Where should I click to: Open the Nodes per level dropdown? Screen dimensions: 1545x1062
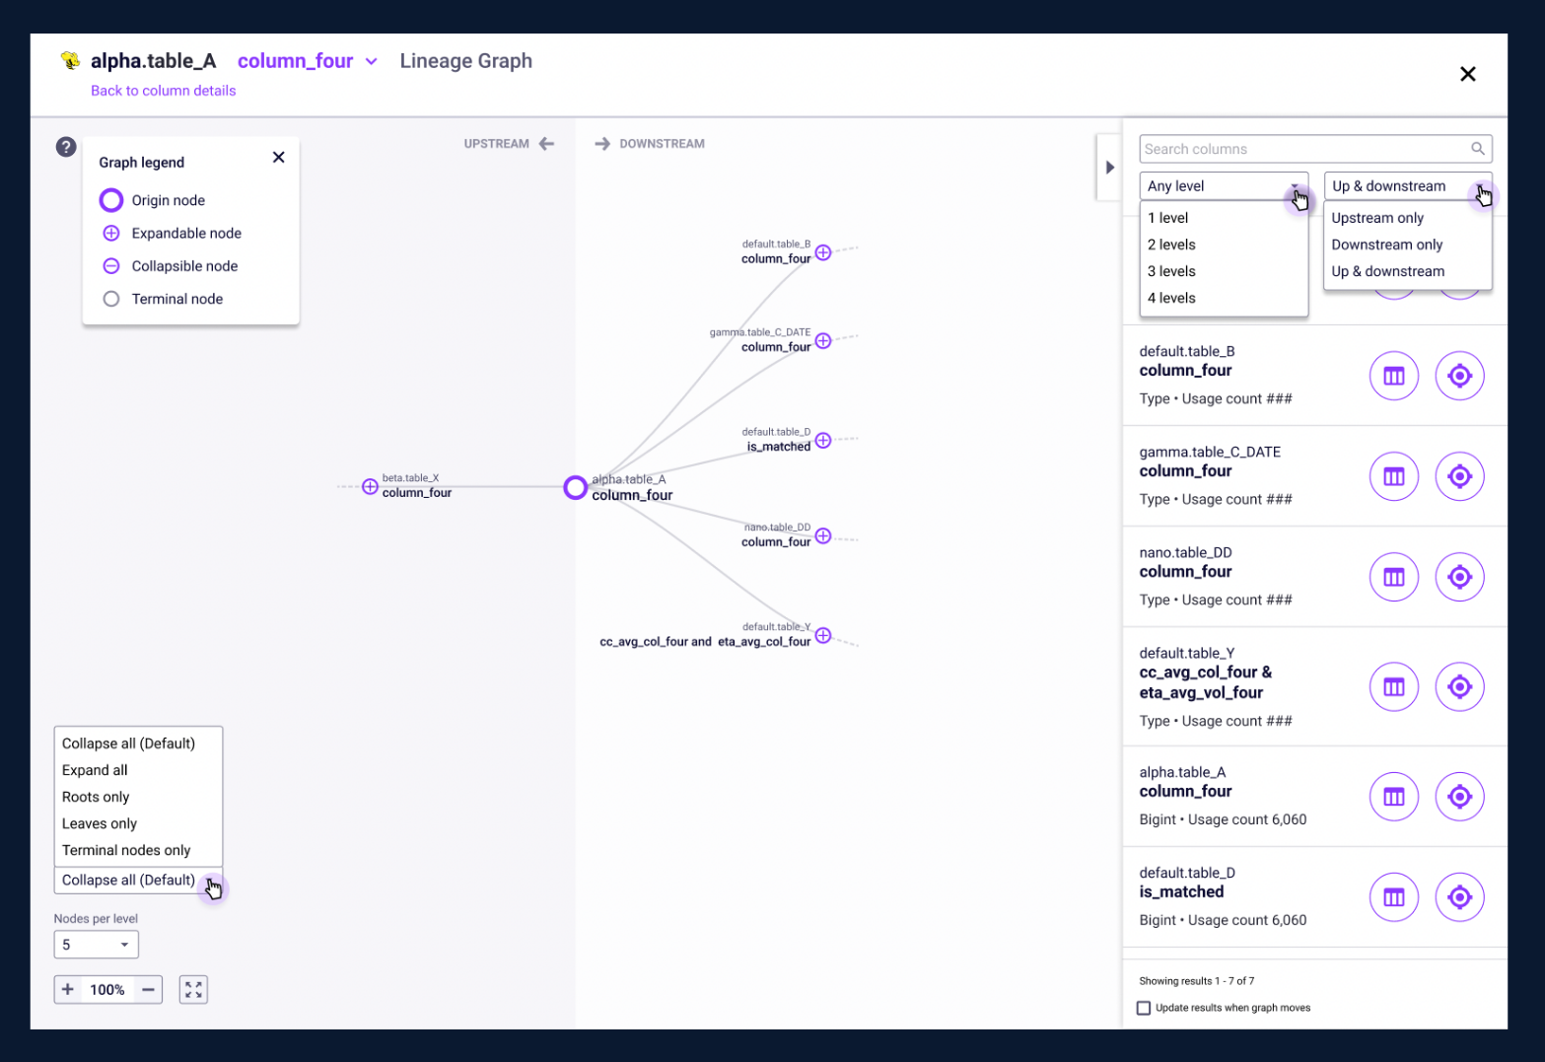click(96, 945)
